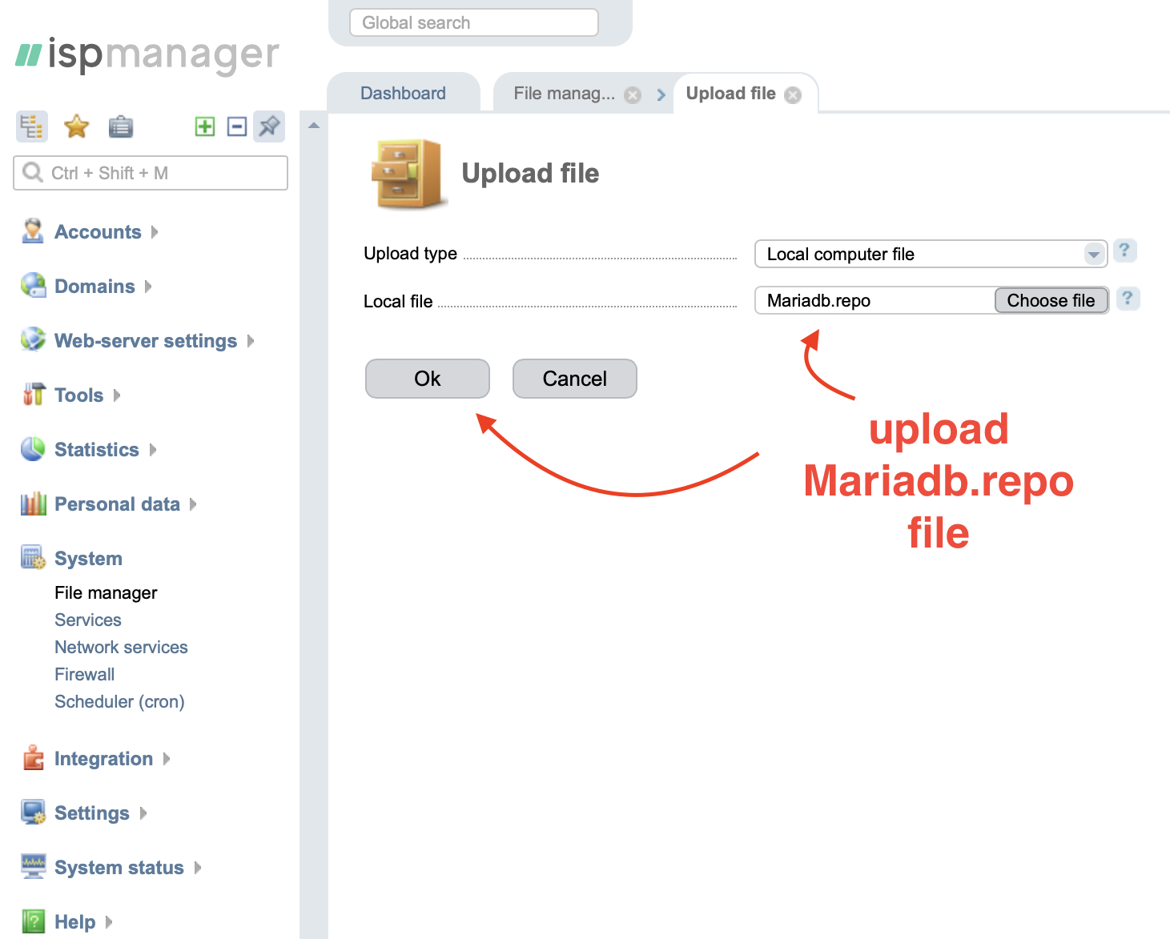Open Scheduler (cron) menu item
The width and height of the screenshot is (1170, 939).
(x=119, y=701)
